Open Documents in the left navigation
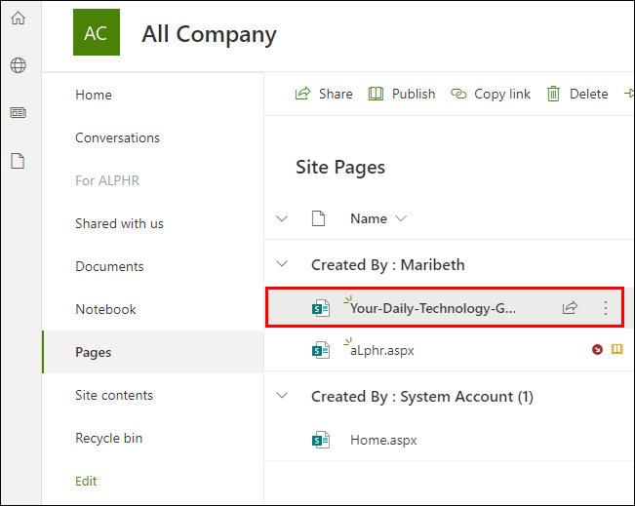The width and height of the screenshot is (635, 506). coord(109,266)
